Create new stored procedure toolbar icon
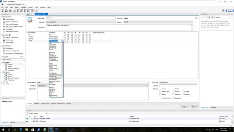 (x=25, y=11)
